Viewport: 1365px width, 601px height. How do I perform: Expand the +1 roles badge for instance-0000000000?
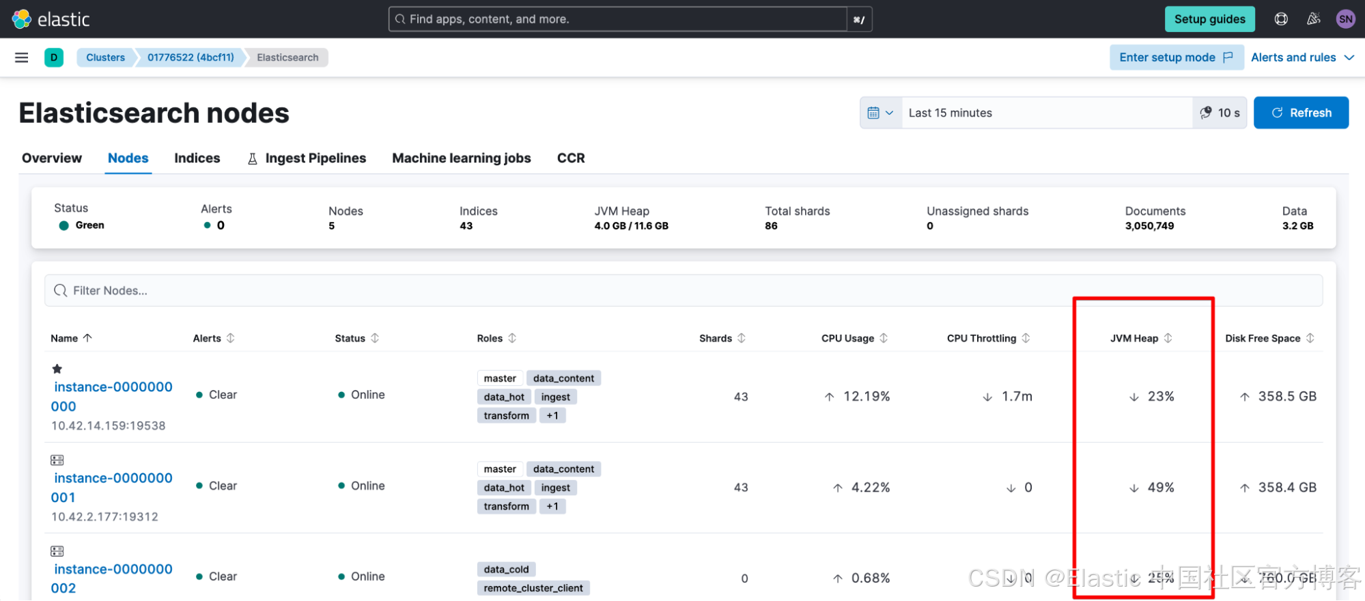(552, 415)
